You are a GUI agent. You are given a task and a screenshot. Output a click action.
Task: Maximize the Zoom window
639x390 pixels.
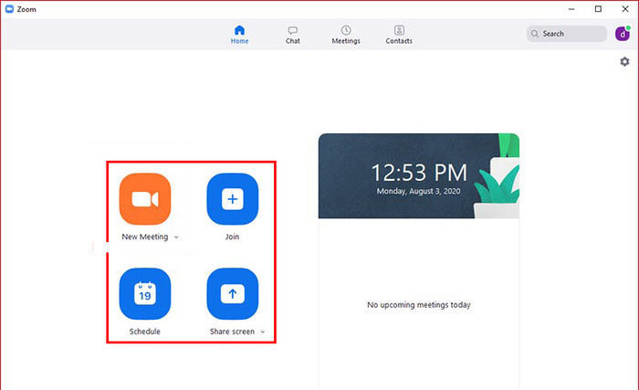point(598,9)
